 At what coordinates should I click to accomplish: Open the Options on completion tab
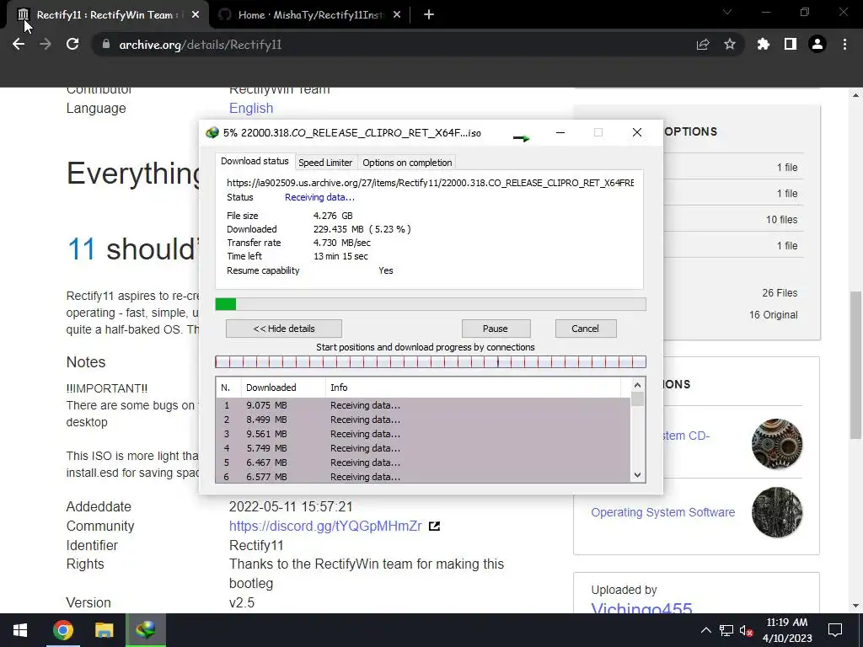(x=407, y=163)
